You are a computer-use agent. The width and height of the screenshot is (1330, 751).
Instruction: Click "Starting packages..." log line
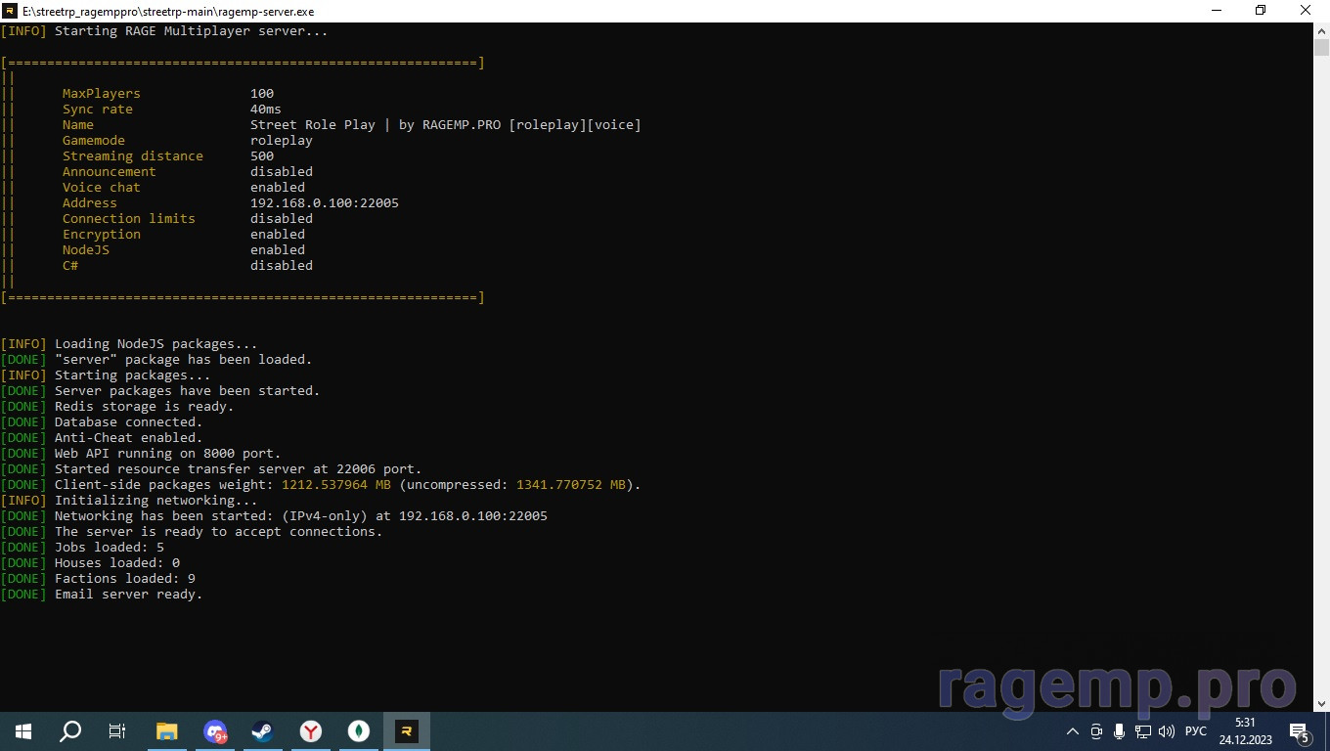(x=106, y=375)
